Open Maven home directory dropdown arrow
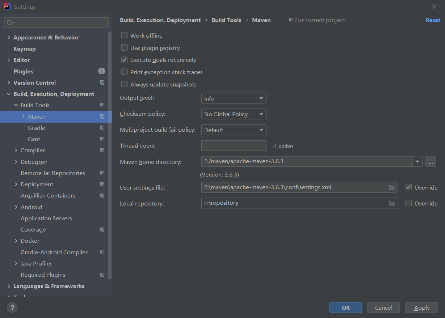The height and width of the screenshot is (318, 445). pyautogui.click(x=417, y=161)
